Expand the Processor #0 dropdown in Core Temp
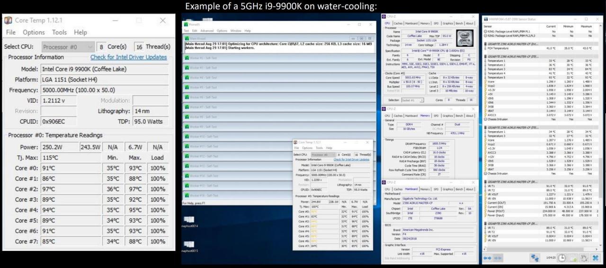Screen dimensions: 606x268 tap(68, 47)
